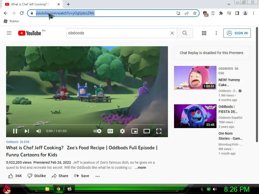Click the SIGN IN button

[x=237, y=33]
